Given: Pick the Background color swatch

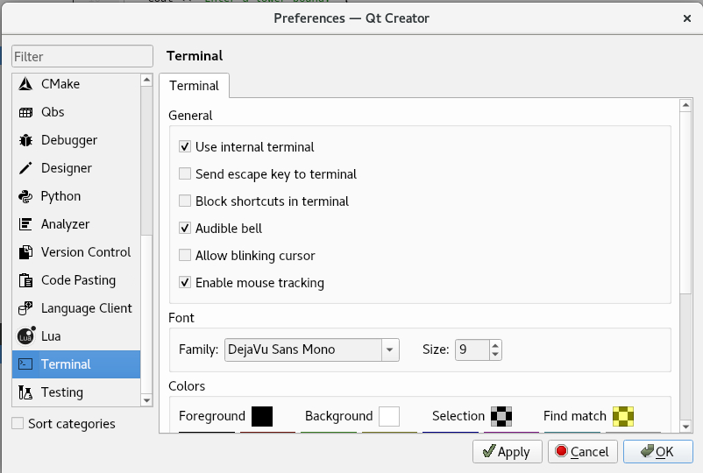Looking at the screenshot, I should (388, 416).
